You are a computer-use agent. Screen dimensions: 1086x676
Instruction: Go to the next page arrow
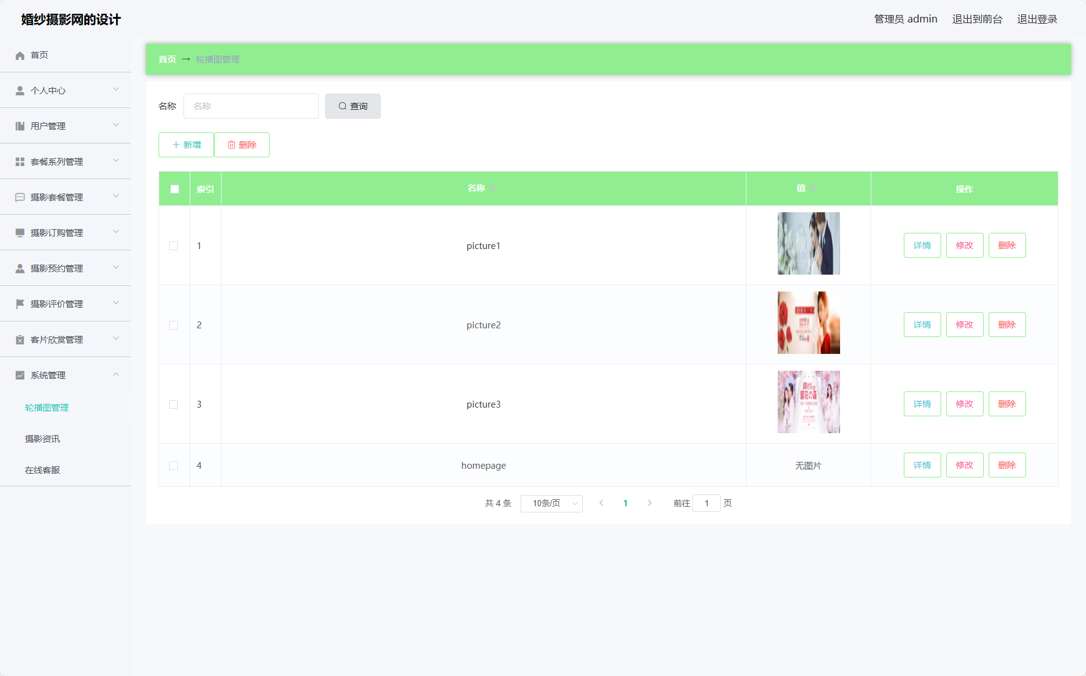tap(650, 503)
